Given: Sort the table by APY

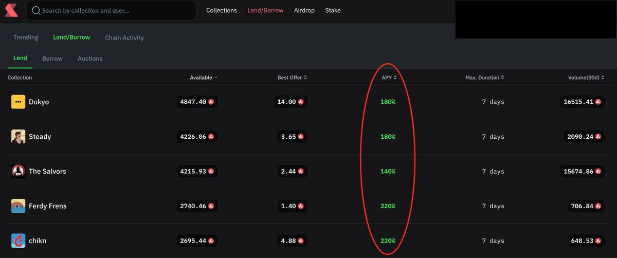Looking at the screenshot, I should (x=389, y=78).
